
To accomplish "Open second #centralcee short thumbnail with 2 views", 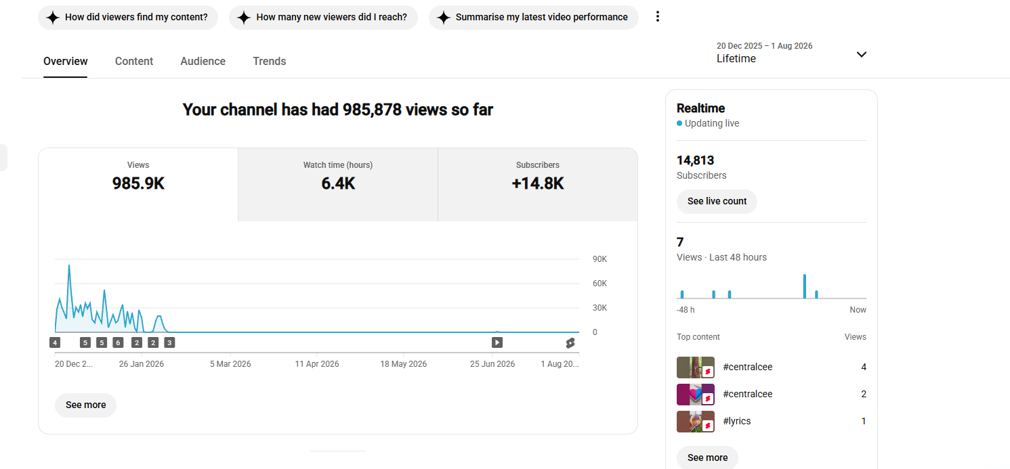I will click(x=696, y=395).
